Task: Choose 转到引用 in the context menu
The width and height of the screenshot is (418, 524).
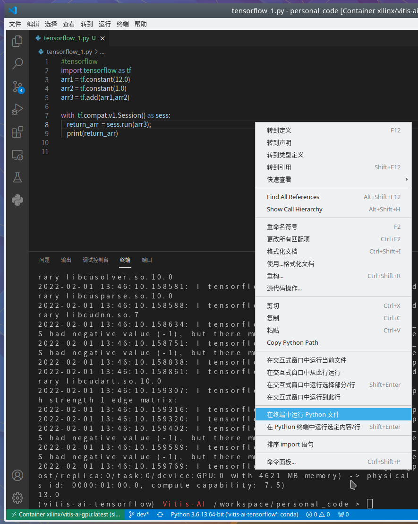Action: (333, 167)
